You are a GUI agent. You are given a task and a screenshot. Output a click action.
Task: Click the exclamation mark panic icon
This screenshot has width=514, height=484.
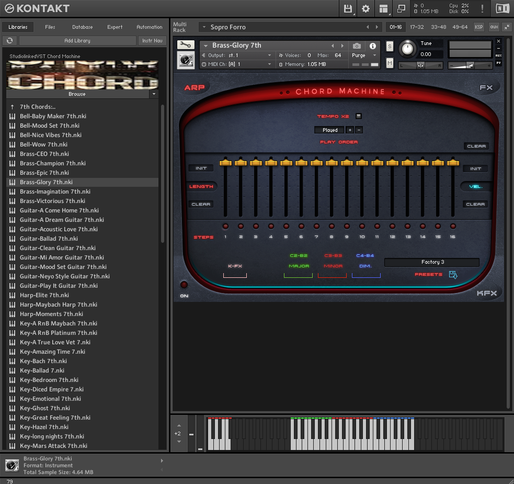pos(482,8)
